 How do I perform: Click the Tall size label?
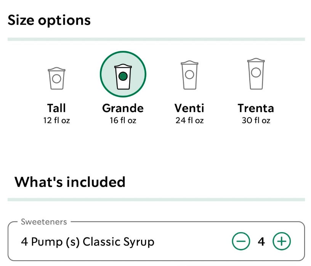point(56,108)
